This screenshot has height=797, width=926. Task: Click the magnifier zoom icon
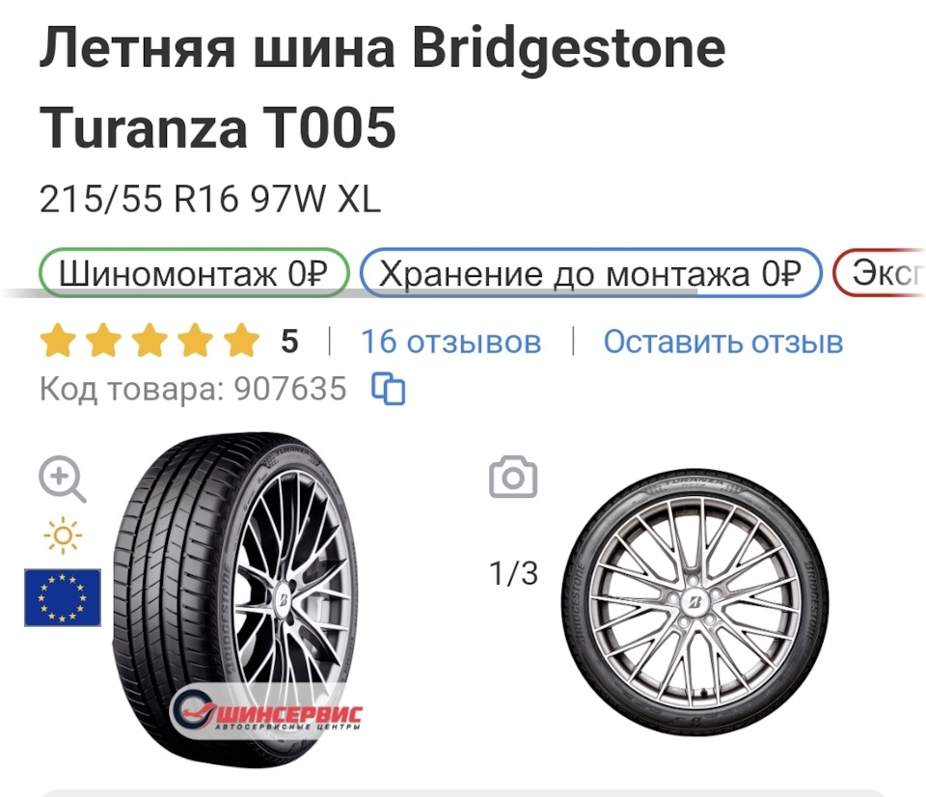pyautogui.click(x=62, y=479)
